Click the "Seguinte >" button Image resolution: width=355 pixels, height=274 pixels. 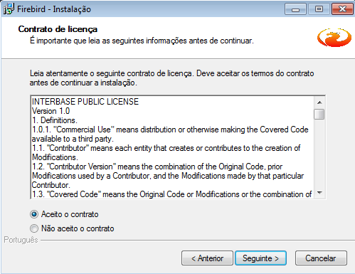coord(260,258)
